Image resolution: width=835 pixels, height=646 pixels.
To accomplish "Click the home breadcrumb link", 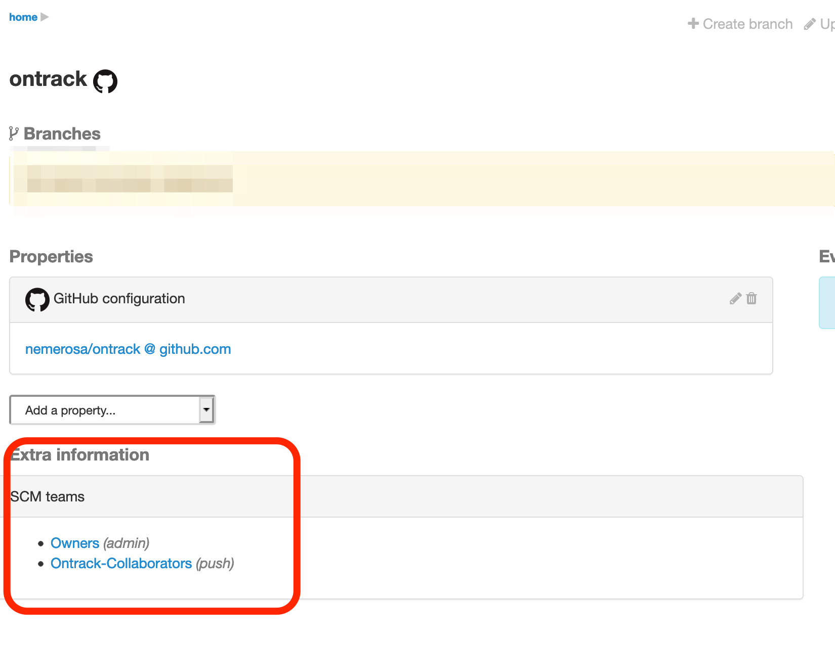I will pyautogui.click(x=23, y=17).
